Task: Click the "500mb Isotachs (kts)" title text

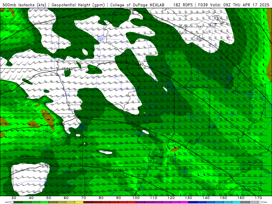Action: (24, 5)
